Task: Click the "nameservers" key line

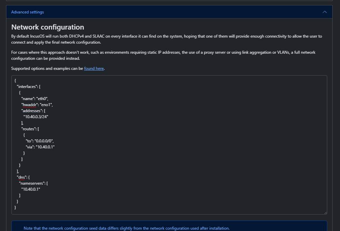Action: [x=33, y=183]
